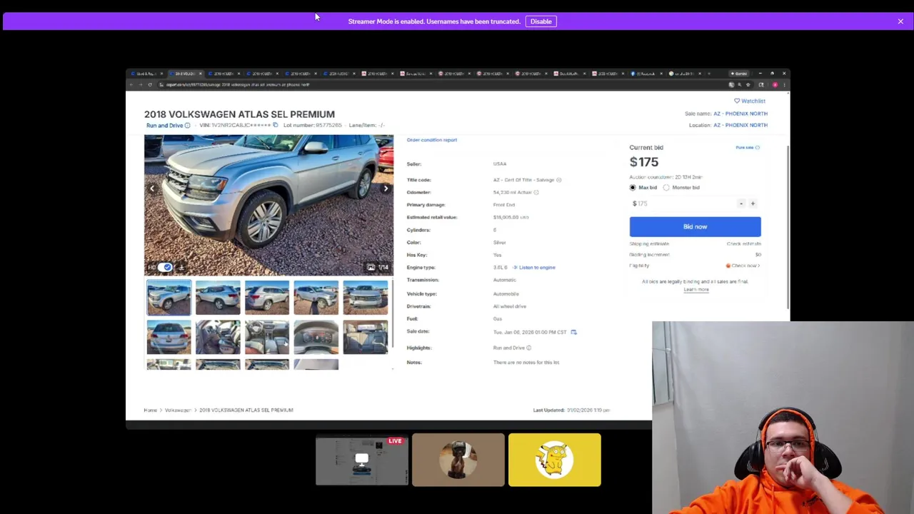This screenshot has height=514, width=914.
Task: Increase the bid amount with plus
Action: (x=753, y=203)
